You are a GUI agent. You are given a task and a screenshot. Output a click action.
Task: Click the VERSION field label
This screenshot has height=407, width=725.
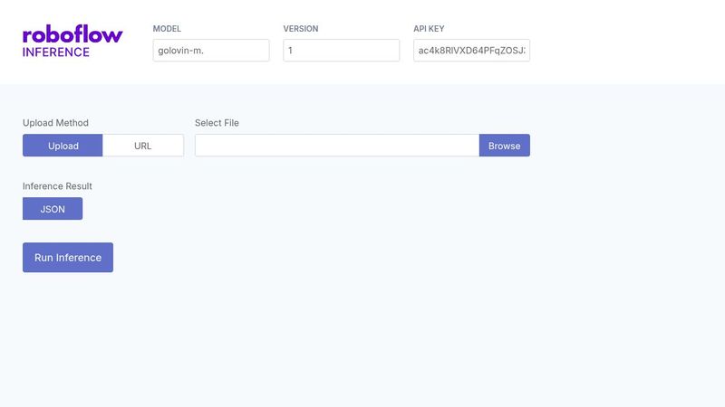(301, 29)
